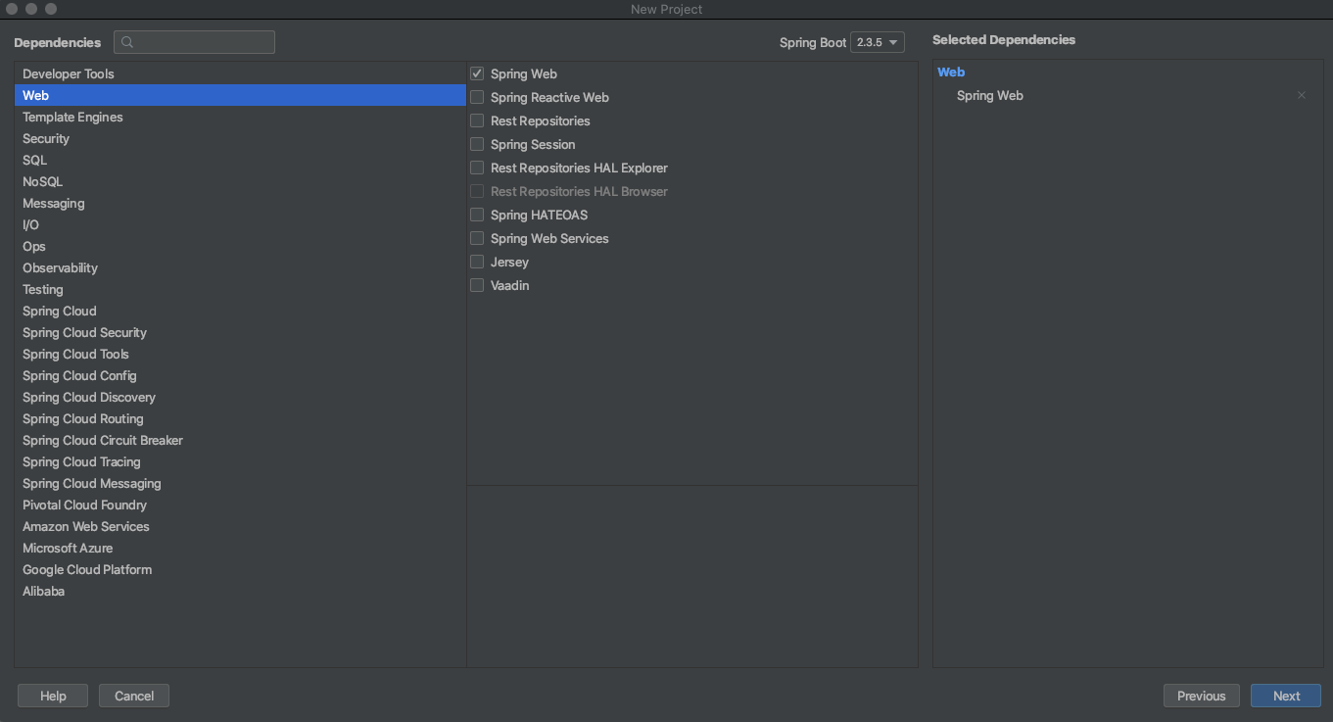
Task: Select Spring Cloud Routing category
Action: click(x=240, y=418)
